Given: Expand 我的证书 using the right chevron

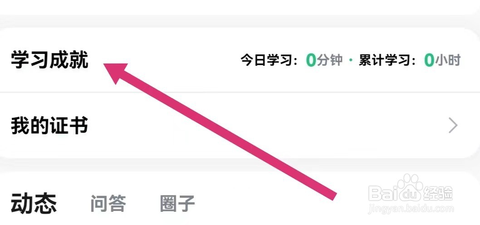Looking at the screenshot, I should (x=453, y=126).
